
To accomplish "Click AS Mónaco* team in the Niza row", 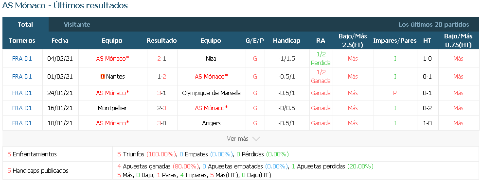I will pos(112,58).
